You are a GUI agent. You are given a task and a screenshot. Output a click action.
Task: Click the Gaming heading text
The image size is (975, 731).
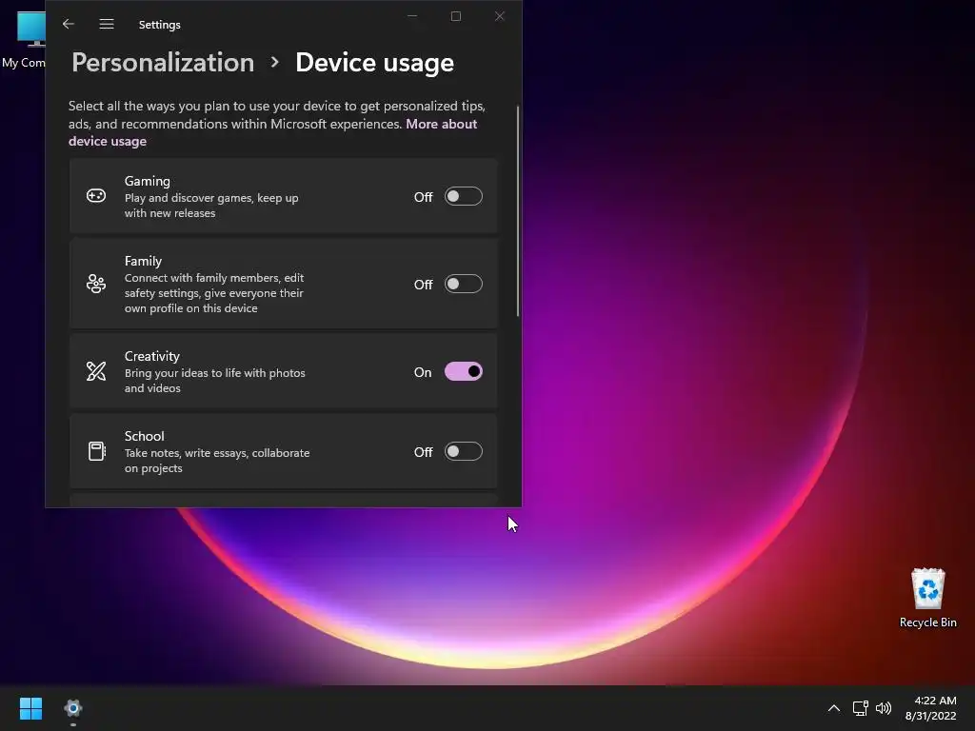[147, 181]
